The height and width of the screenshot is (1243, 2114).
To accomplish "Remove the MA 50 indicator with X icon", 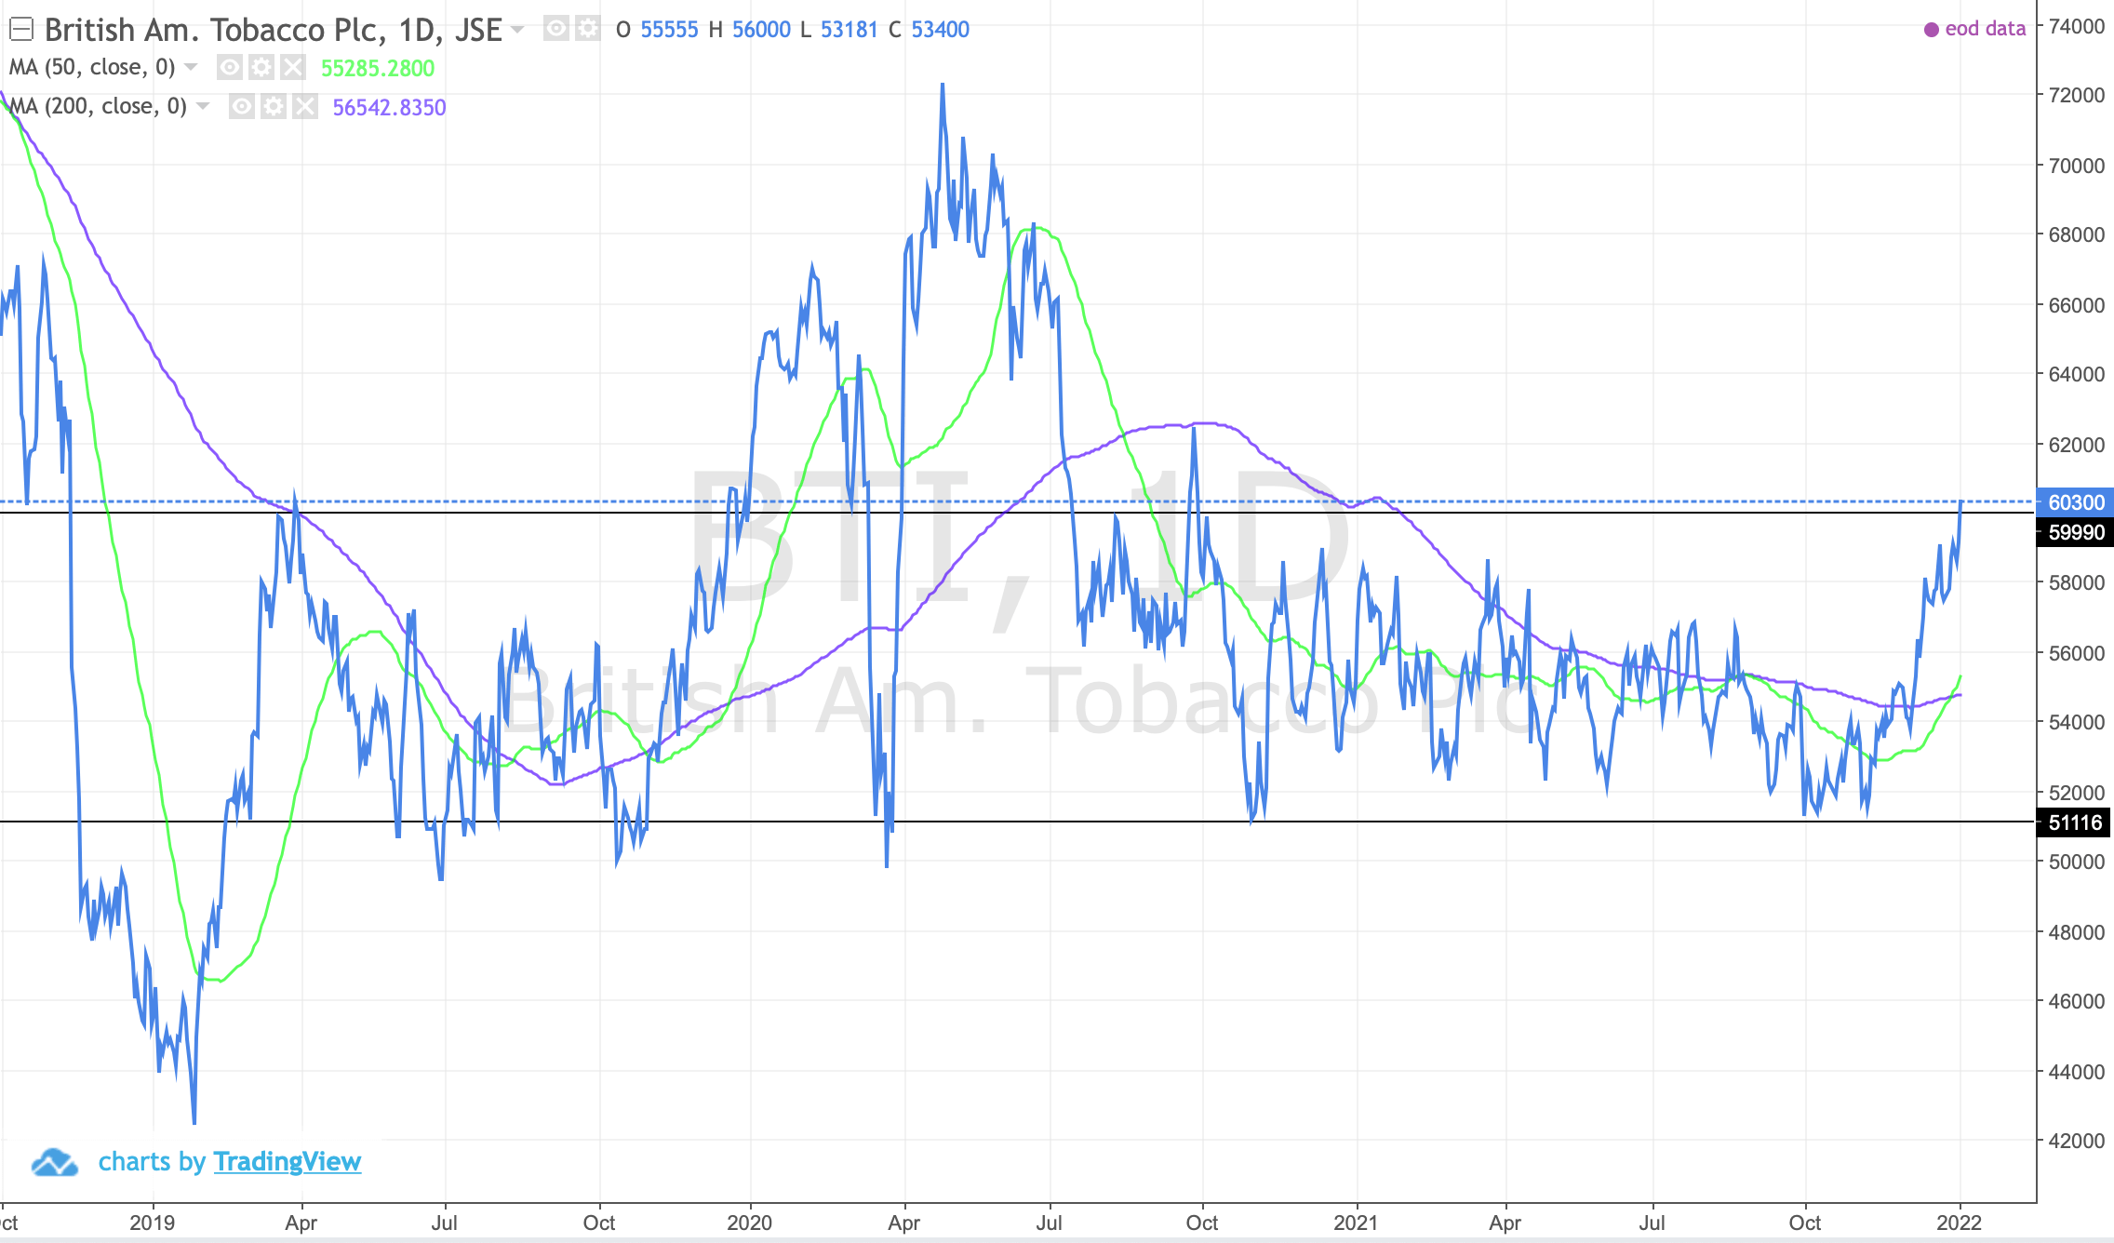I will point(293,67).
